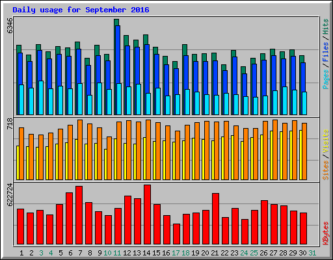The width and height of the screenshot is (333, 260).
Task: Click the red KBytes bar for day 7
Action: pos(79,215)
